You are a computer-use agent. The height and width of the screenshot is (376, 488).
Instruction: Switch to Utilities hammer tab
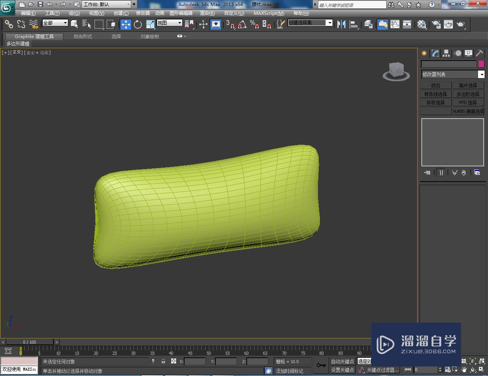pyautogui.click(x=479, y=53)
